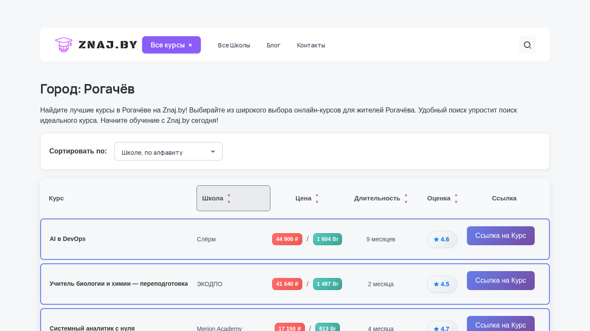The height and width of the screenshot is (331, 590).
Task: Click the 4.5 star rating badge
Action: click(442, 284)
